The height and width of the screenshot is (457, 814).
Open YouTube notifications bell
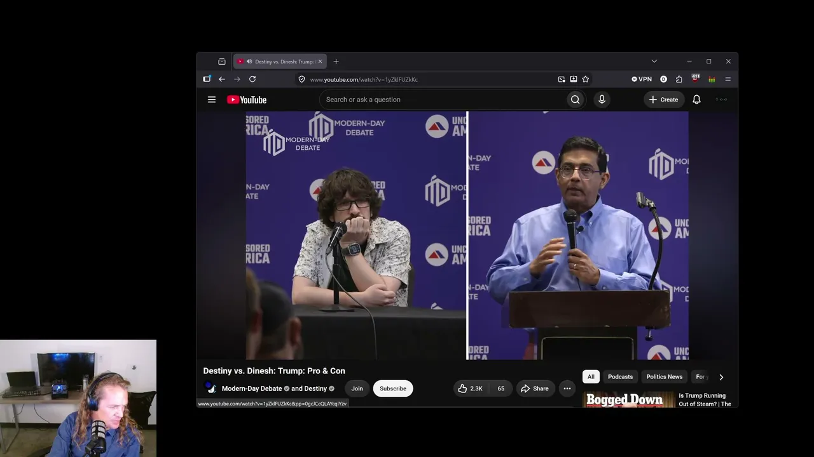(x=696, y=100)
